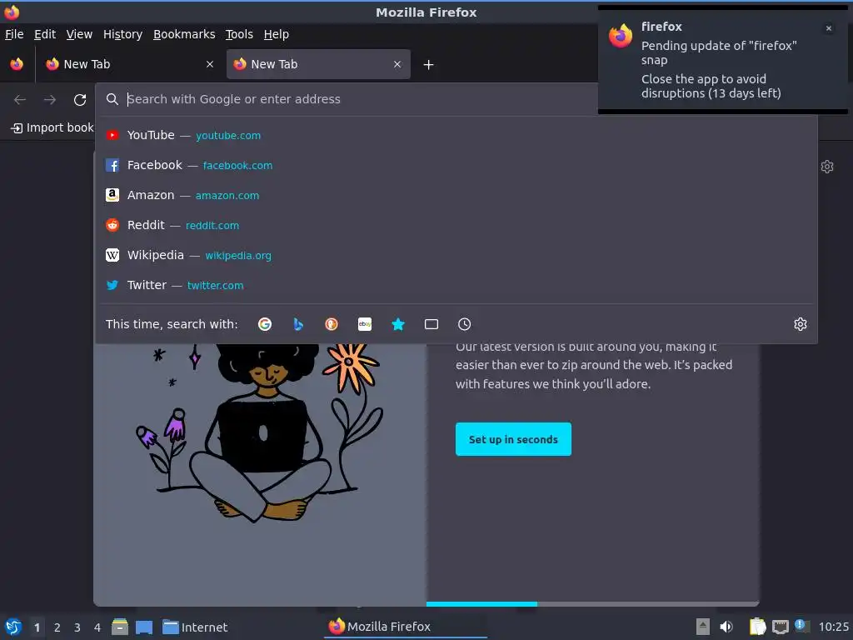The width and height of the screenshot is (853, 640).
Task: Dismiss the firefox snap update notification
Action: tap(829, 28)
